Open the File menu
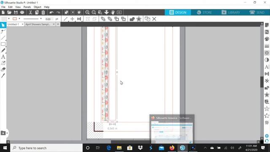The image size is (270, 152). [x=3, y=7]
